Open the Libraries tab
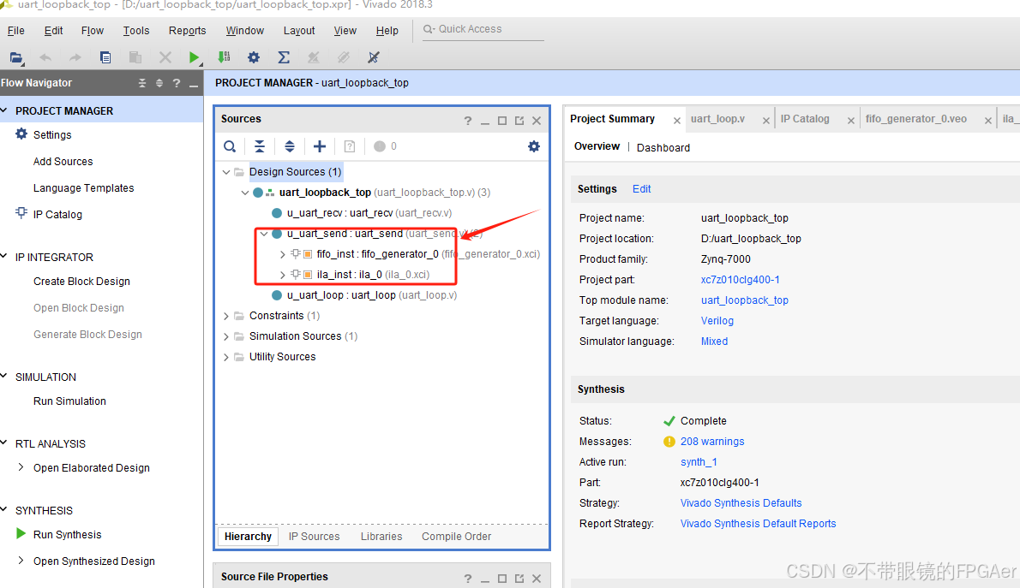This screenshot has height=588, width=1020. pos(381,537)
